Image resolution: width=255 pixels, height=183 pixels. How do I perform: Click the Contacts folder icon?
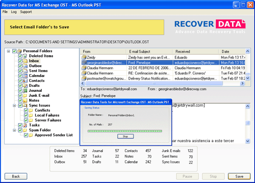pyautogui.click(x=25, y=81)
